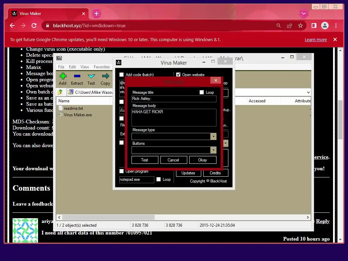
Task: Click Chrome's forward navigation arrow
Action: click(x=23, y=25)
